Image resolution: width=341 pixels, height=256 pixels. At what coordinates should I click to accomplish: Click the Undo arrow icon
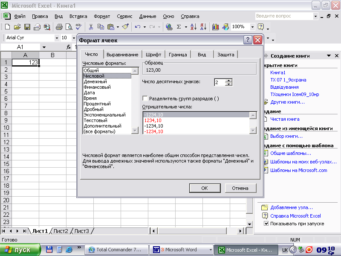137,27
